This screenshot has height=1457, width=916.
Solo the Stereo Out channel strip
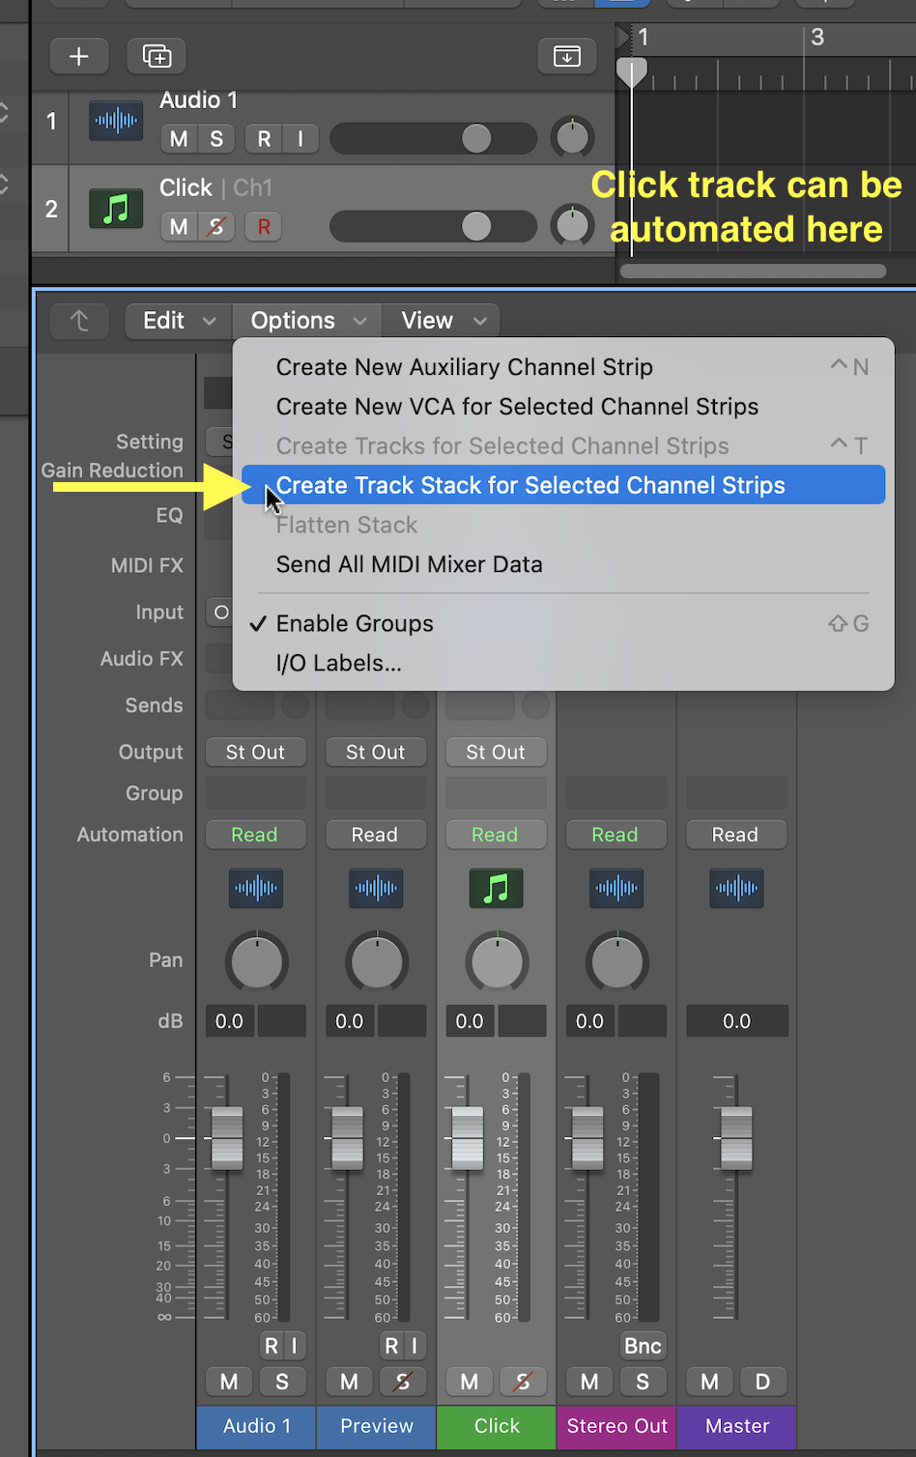(x=643, y=1382)
